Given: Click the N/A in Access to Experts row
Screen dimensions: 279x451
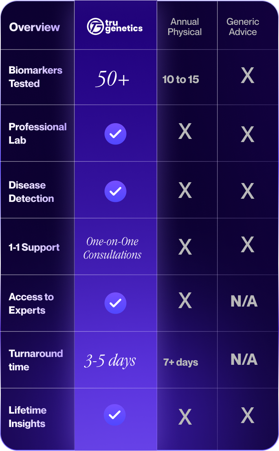Looking at the screenshot, I should coord(244,301).
